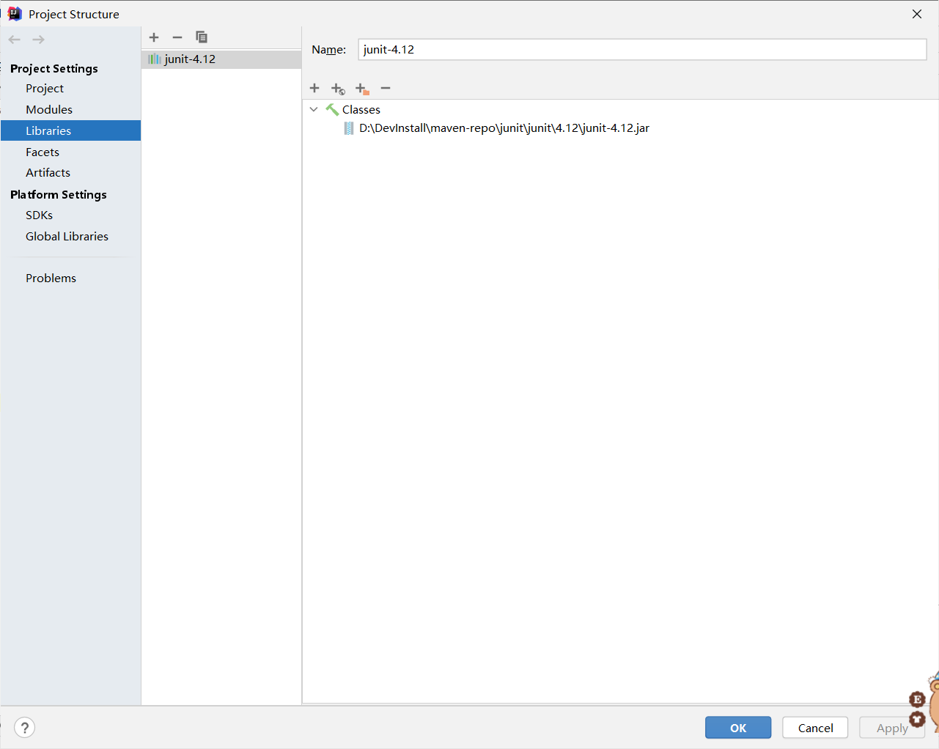939x749 pixels.
Task: Copy the selected library
Action: point(202,37)
